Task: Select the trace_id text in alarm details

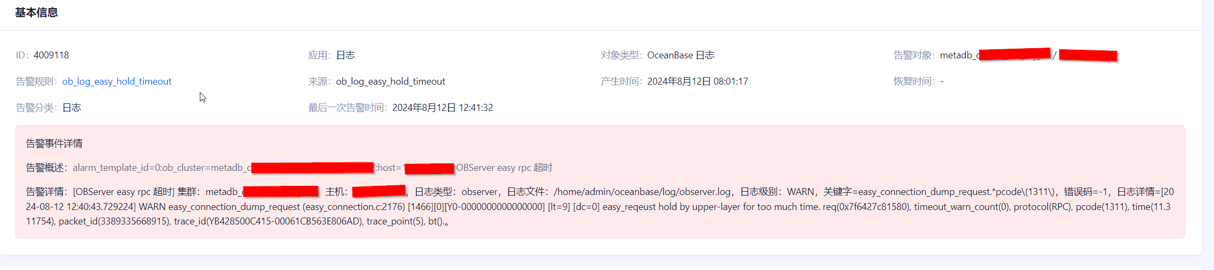Action: coord(268,221)
